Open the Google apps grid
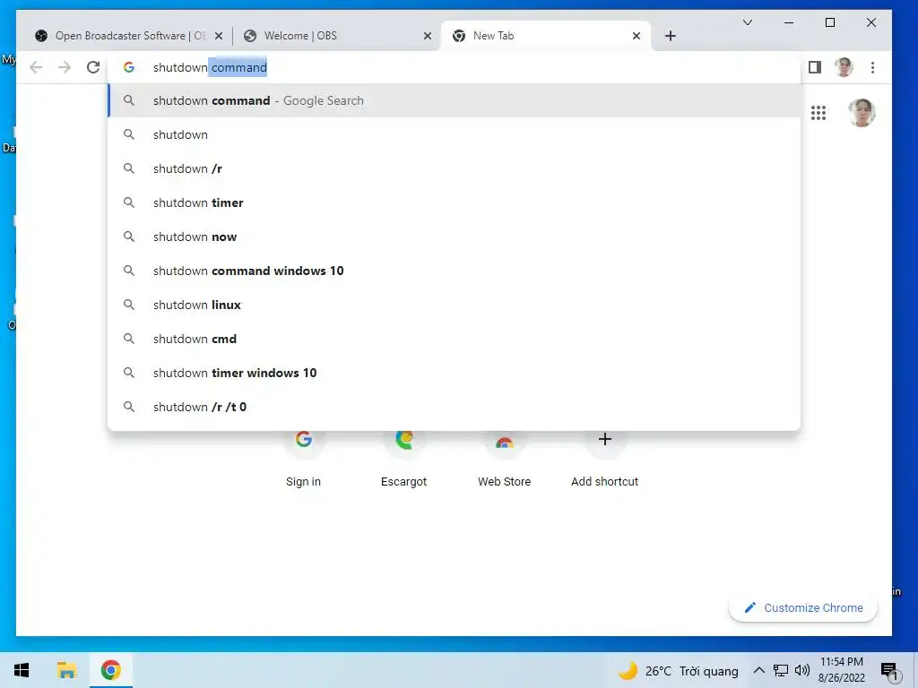This screenshot has width=918, height=688. [x=818, y=113]
